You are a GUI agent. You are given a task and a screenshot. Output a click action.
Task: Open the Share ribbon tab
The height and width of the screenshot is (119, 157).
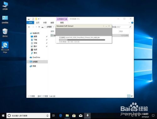(45, 23)
